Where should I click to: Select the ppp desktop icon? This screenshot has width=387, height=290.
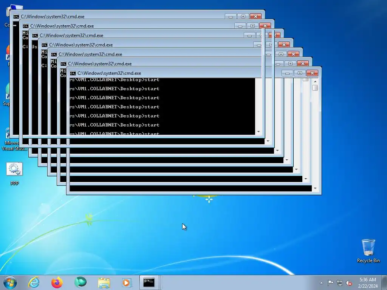pyautogui.click(x=15, y=173)
